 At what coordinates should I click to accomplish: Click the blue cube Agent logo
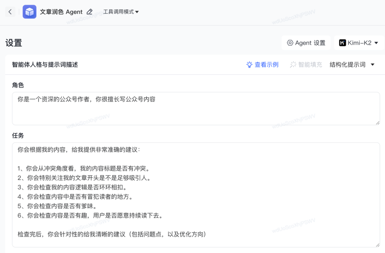[x=30, y=12]
